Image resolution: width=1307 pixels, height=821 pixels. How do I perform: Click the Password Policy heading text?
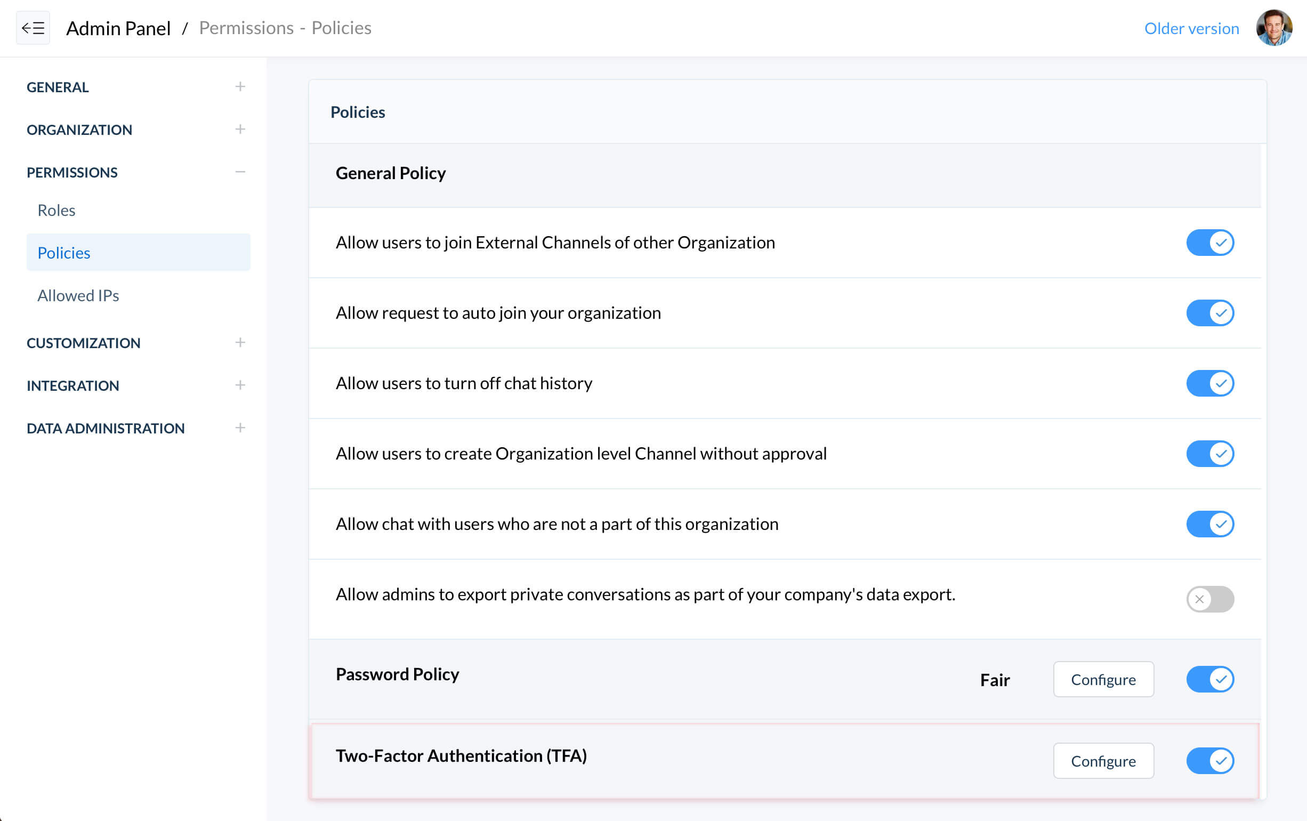coord(397,674)
